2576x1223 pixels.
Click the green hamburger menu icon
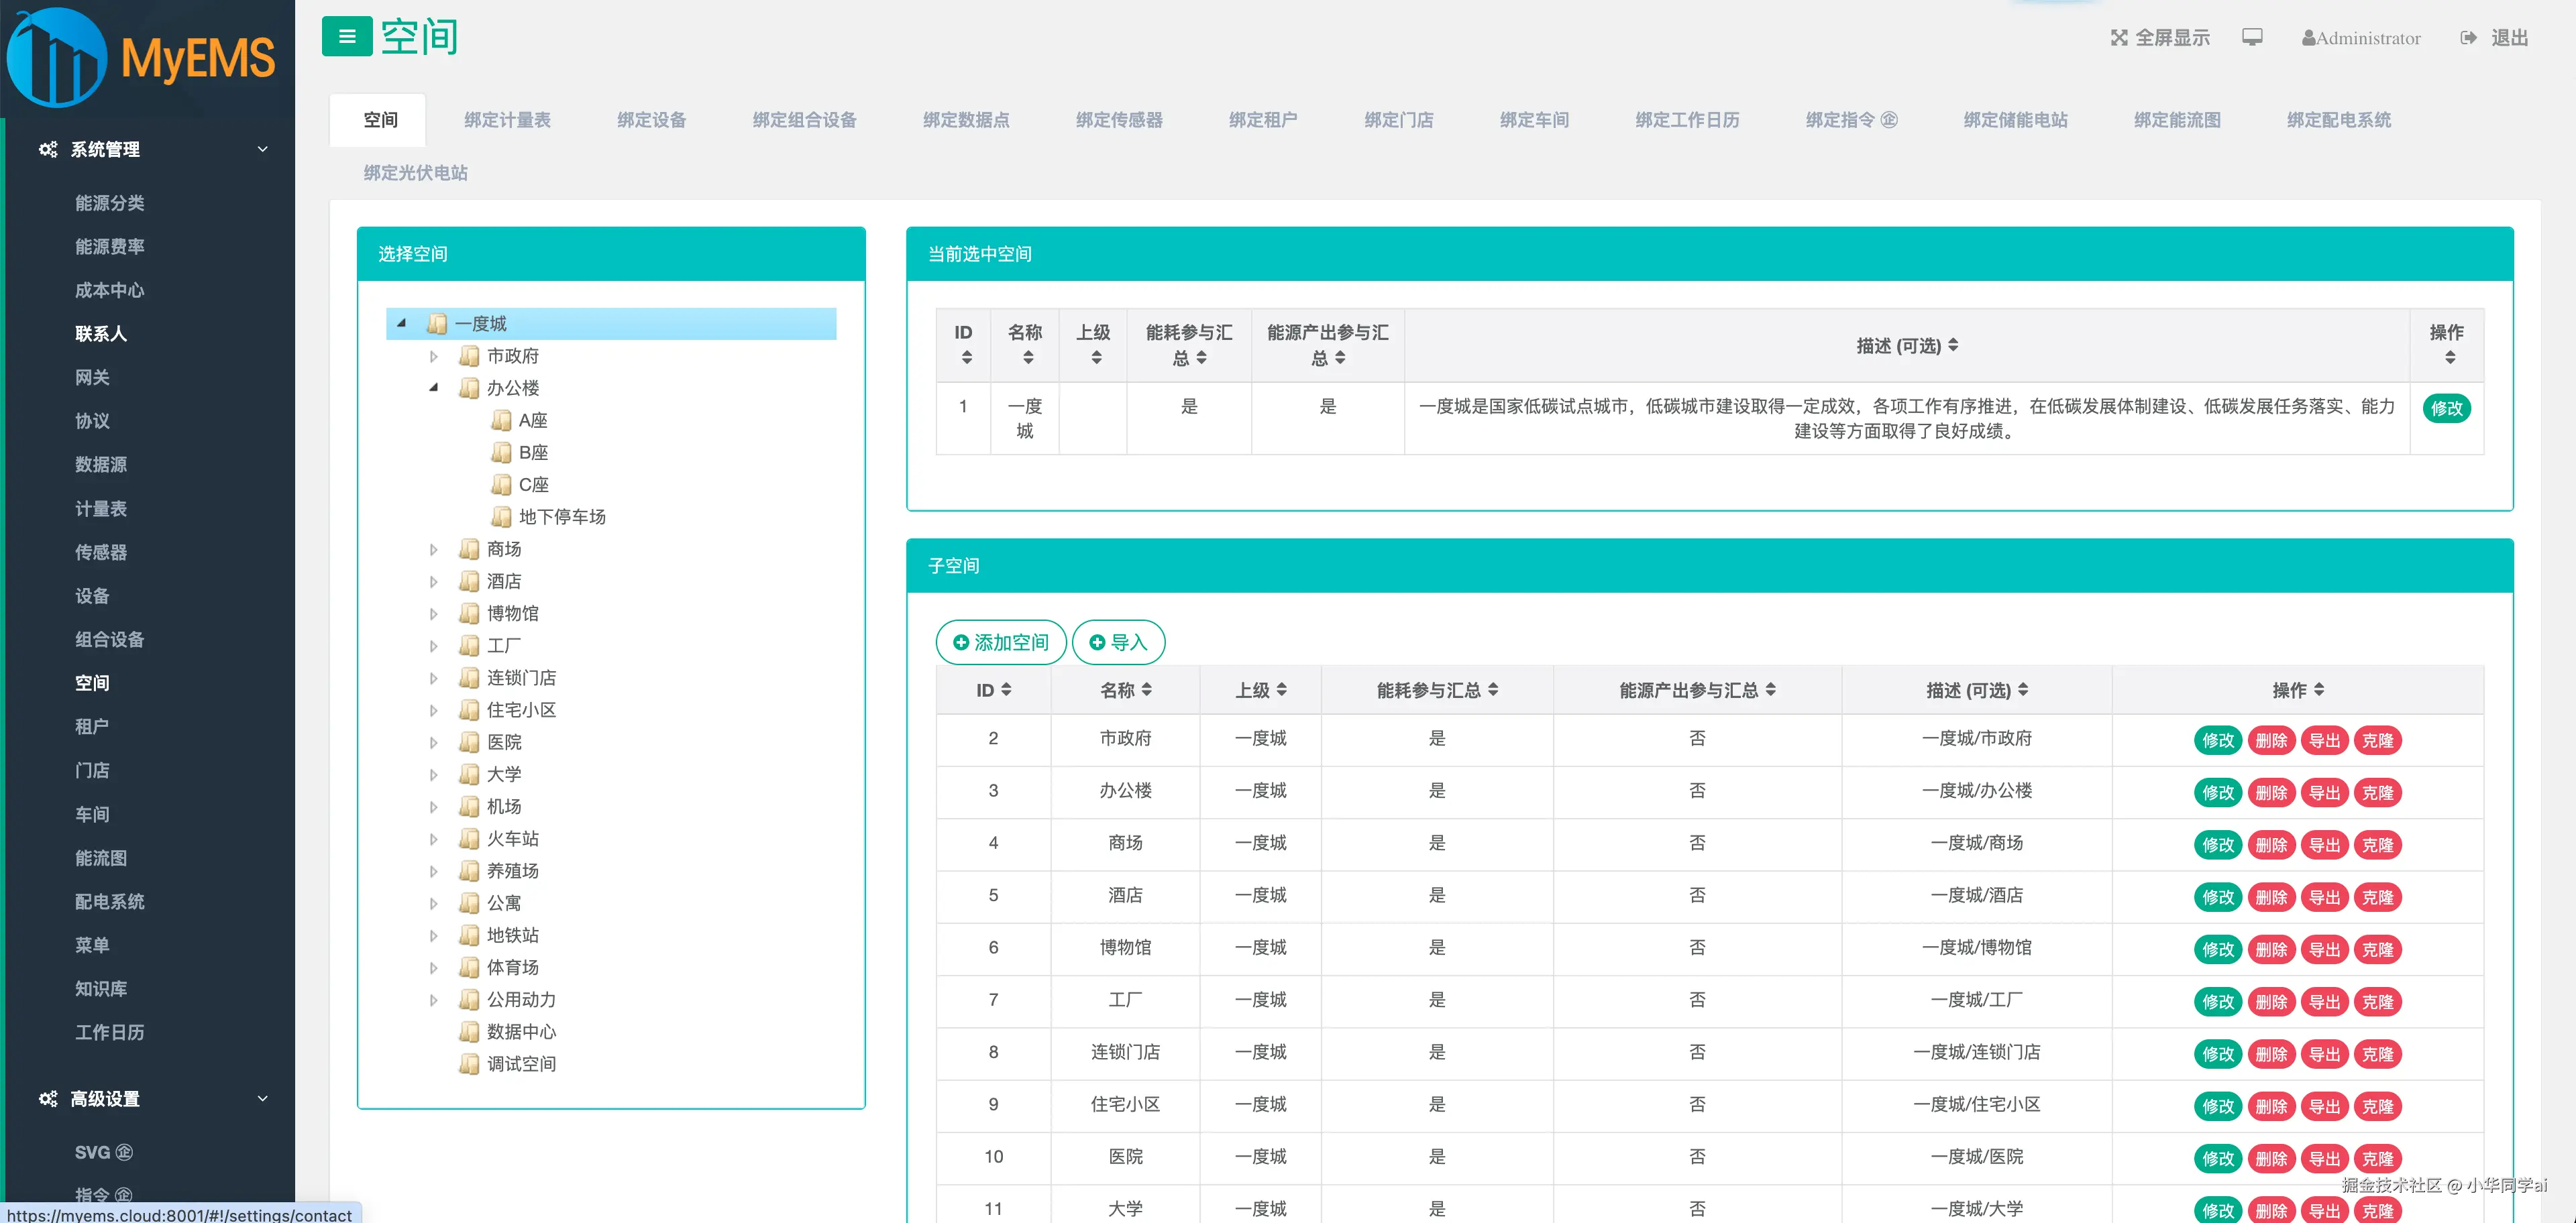(346, 37)
